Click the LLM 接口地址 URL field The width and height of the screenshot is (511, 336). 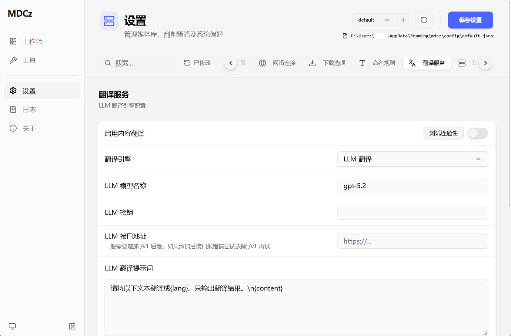point(413,241)
